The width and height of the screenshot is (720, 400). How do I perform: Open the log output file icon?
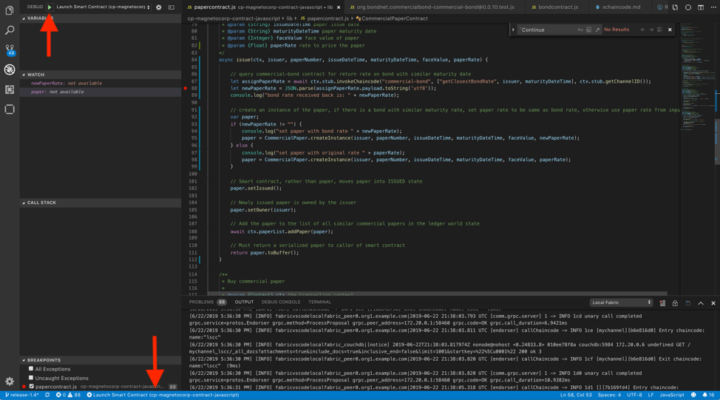tap(688, 303)
